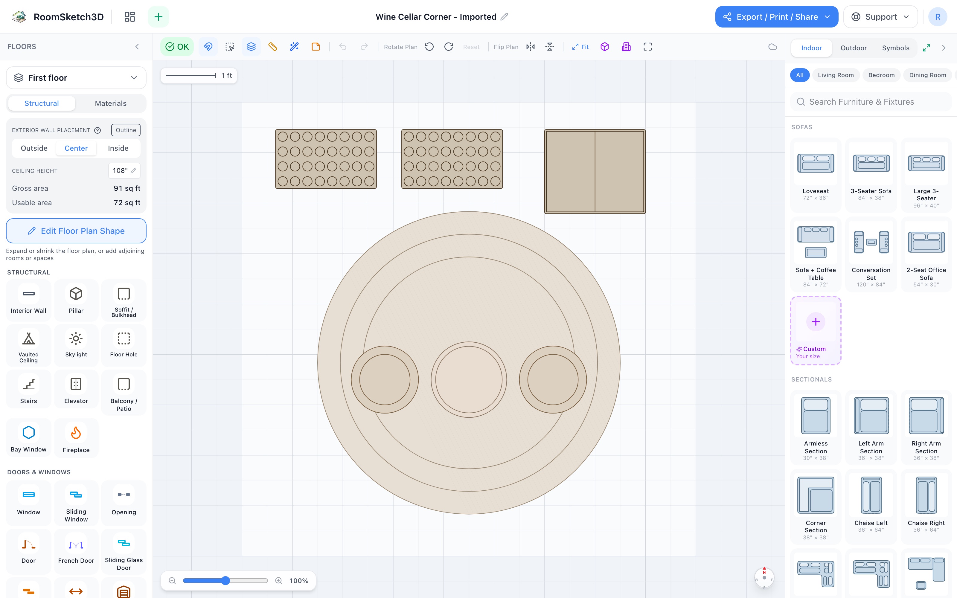This screenshot has width=957, height=598.
Task: Click the orange note icon
Action: pyautogui.click(x=316, y=47)
